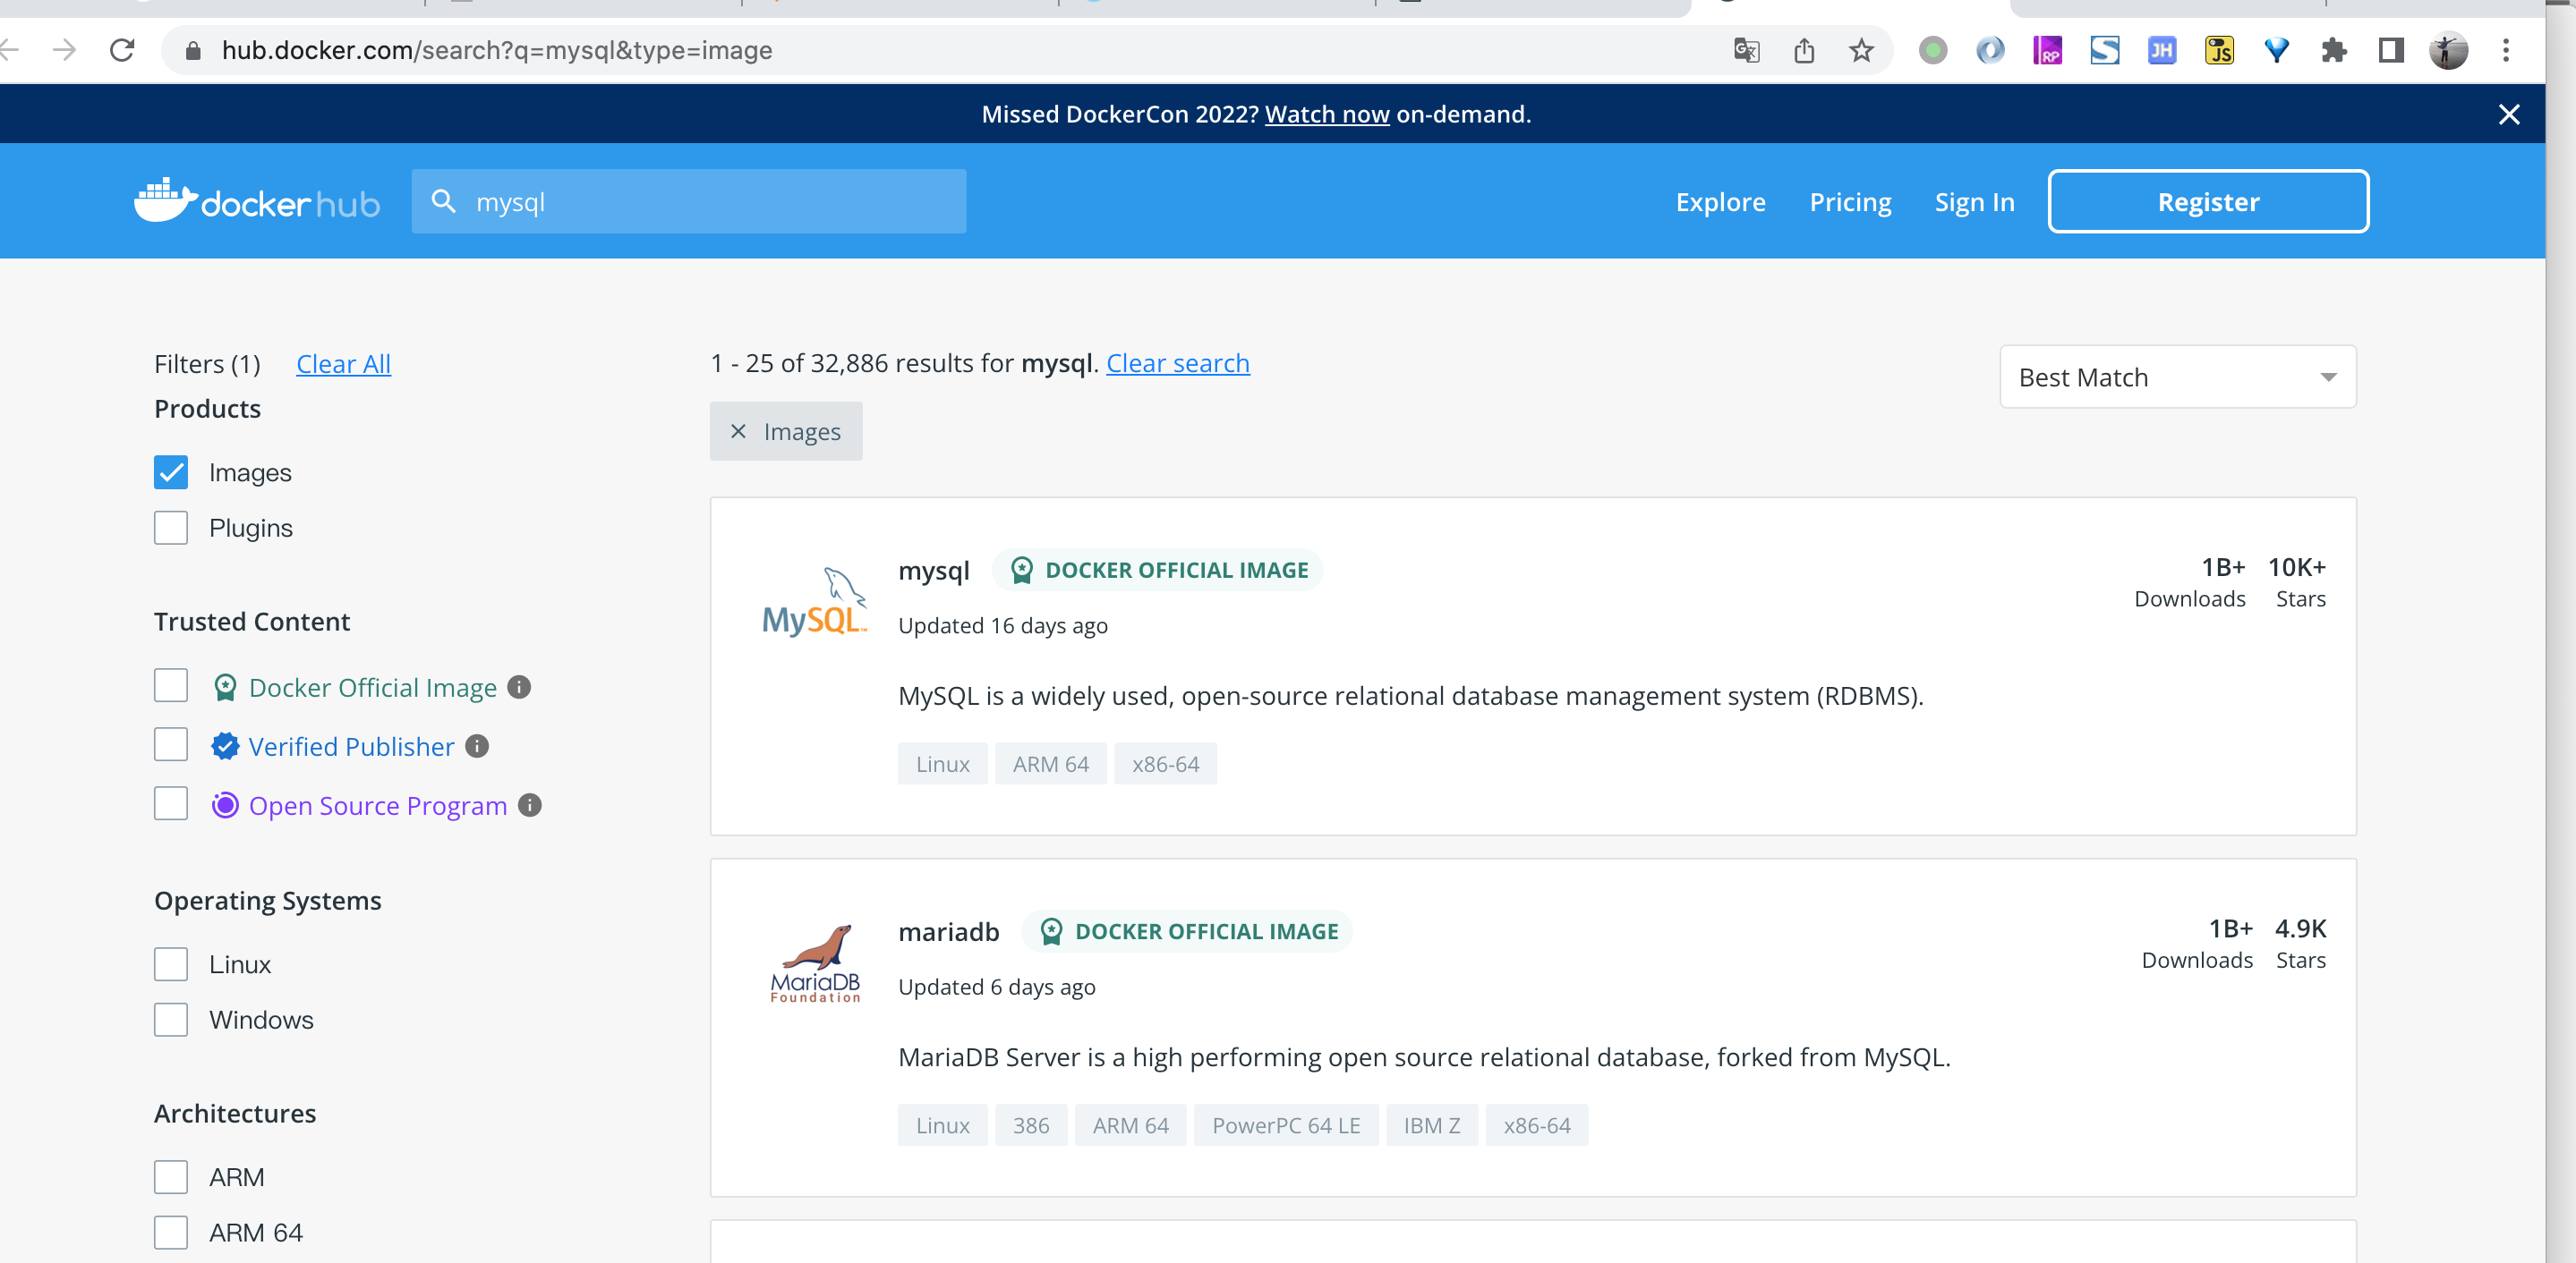
Task: Enable the Open Source Program filter checkbox
Action: pos(171,803)
